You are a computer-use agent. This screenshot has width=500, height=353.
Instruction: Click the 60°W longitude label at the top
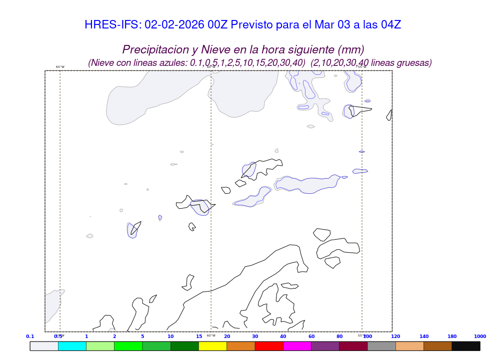[211, 67]
